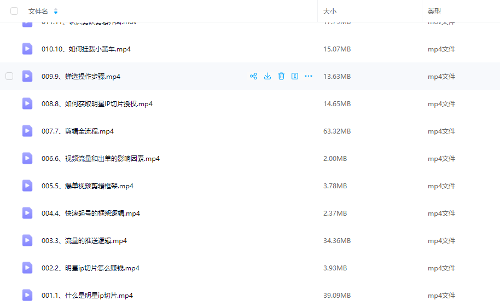Open file 008.8、如何获取明星IP切片授权.mp4
The height and width of the screenshot is (306, 500).
click(x=97, y=104)
